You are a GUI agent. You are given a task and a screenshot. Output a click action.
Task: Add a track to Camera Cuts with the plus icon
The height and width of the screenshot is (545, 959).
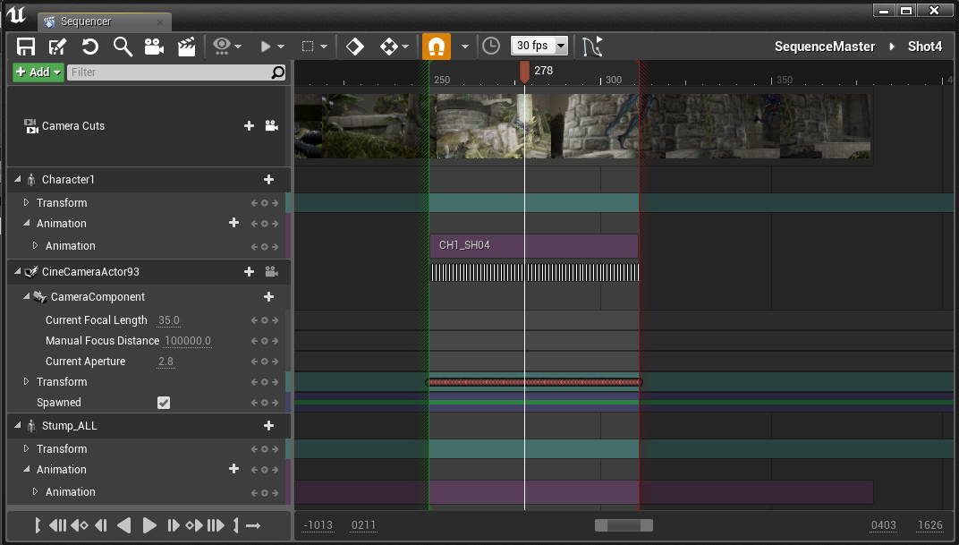coord(249,126)
